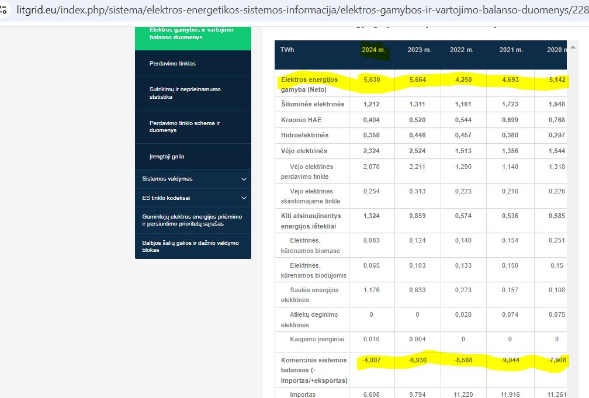
Task: Click value 1,176 in 2024 column
Action: point(371,290)
